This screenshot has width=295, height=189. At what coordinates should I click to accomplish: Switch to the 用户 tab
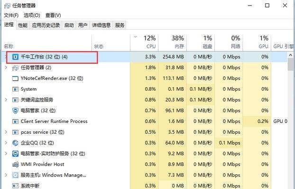point(83,25)
